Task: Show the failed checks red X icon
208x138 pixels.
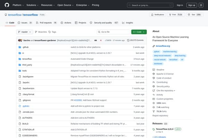Action: (x=101, y=40)
